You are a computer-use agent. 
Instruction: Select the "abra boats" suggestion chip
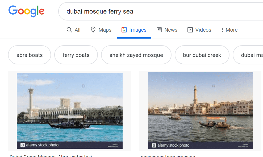(30, 55)
